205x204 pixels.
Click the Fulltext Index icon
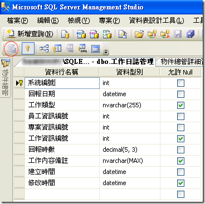pos(70,49)
